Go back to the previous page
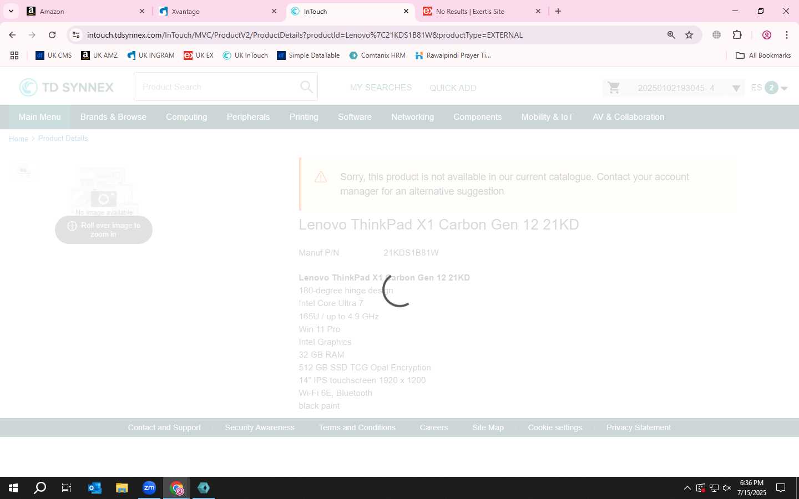 pyautogui.click(x=12, y=35)
